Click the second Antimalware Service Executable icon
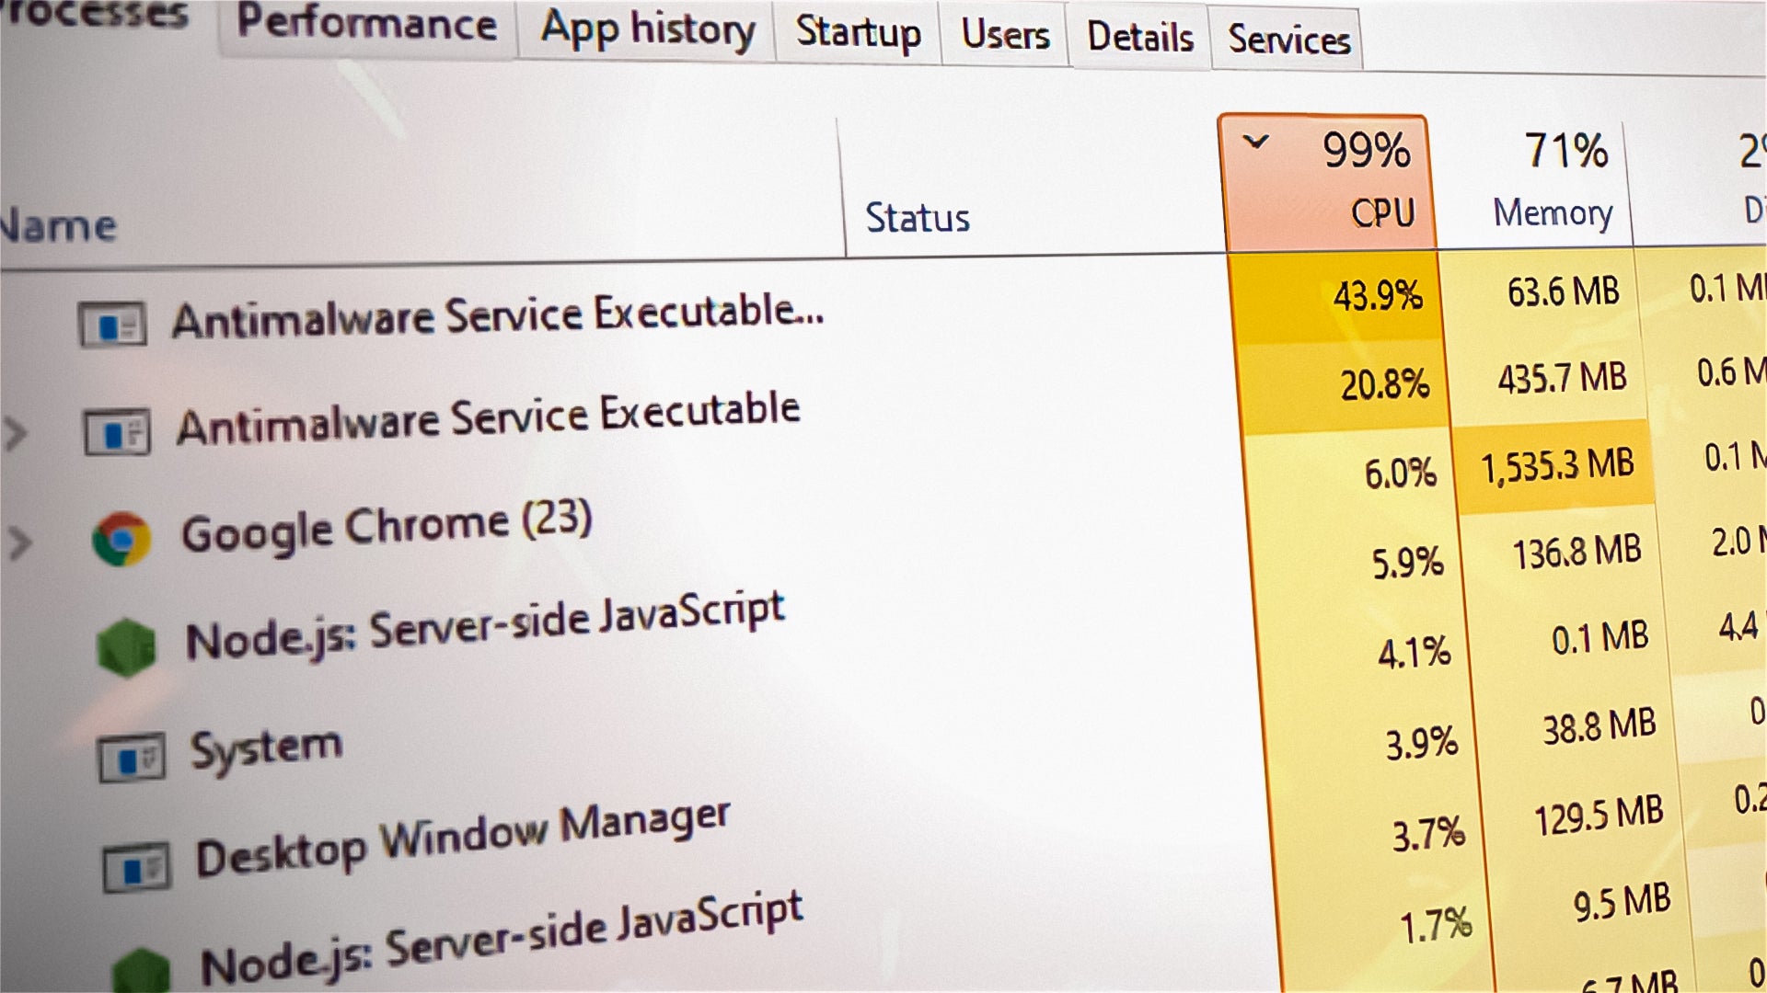The width and height of the screenshot is (1767, 993). coord(117,431)
